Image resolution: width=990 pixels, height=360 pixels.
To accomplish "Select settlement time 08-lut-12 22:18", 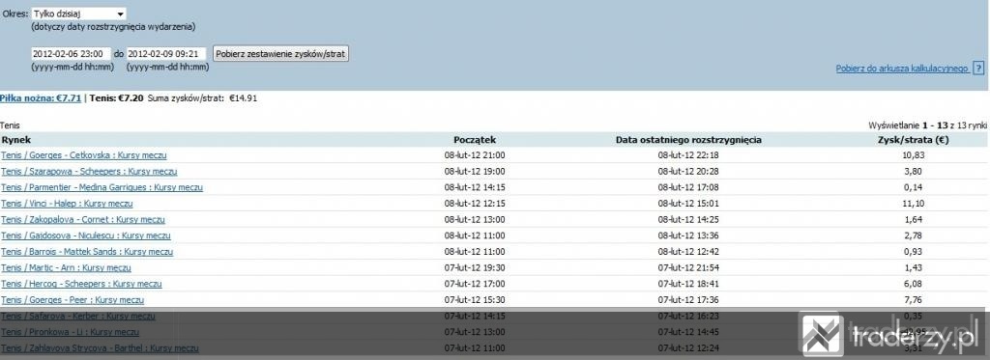I will point(688,155).
